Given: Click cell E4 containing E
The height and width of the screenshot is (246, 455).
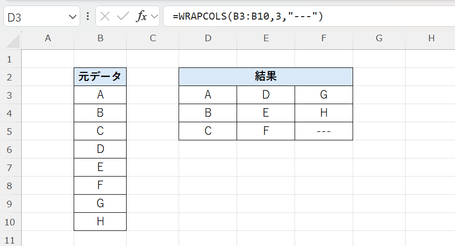Looking at the screenshot, I should 266,113.
